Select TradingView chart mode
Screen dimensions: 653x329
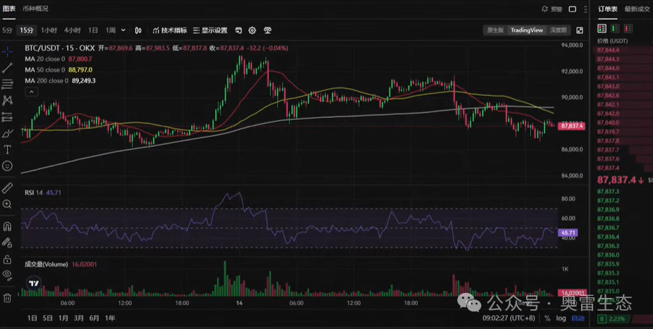[x=527, y=30]
